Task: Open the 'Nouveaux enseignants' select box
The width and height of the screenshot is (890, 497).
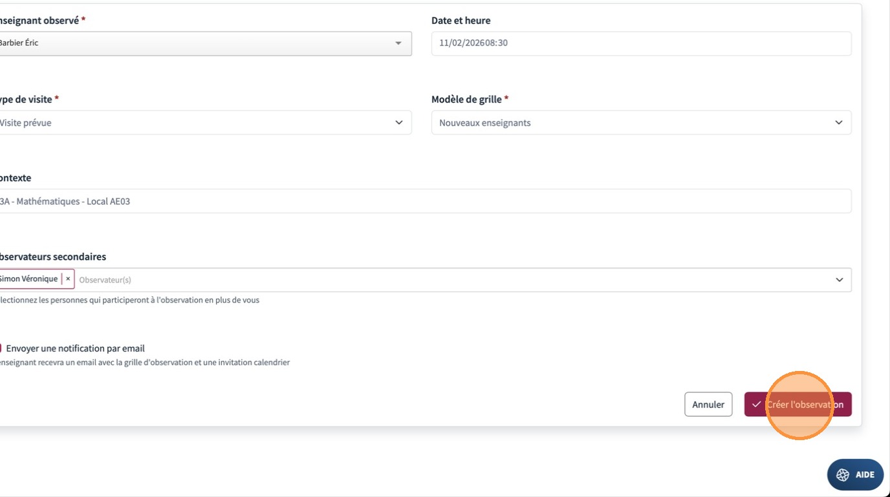Action: click(634, 123)
